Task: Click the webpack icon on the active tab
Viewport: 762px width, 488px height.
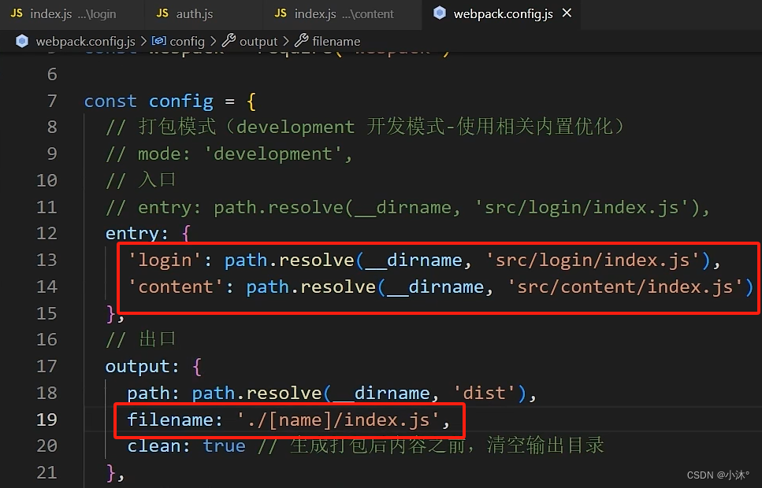Action: 440,13
